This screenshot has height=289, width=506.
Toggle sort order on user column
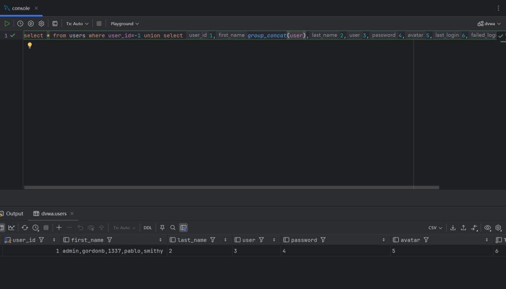click(274, 240)
